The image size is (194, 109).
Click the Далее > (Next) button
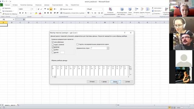point(116,82)
